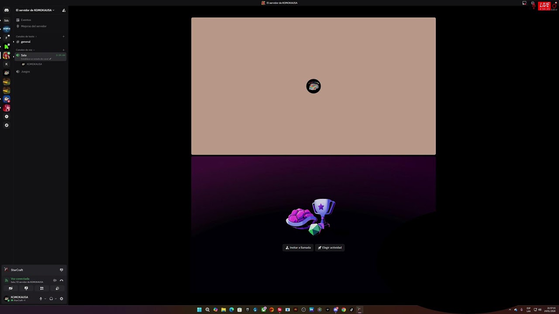The height and width of the screenshot is (314, 559).
Task: Open audio output options arrow
Action: pyautogui.click(x=55, y=299)
